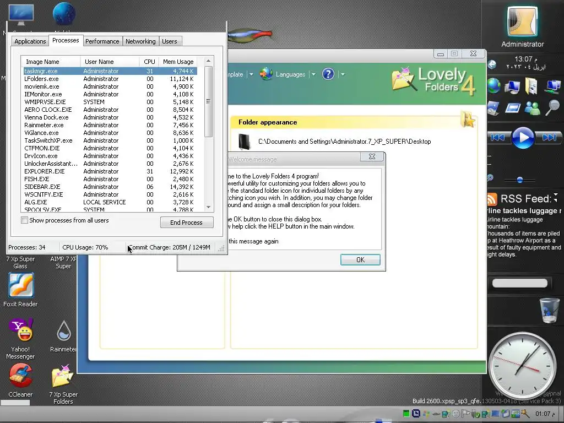Select the LFolders.exe process row
Screen dimensions: 564x423
coord(110,79)
